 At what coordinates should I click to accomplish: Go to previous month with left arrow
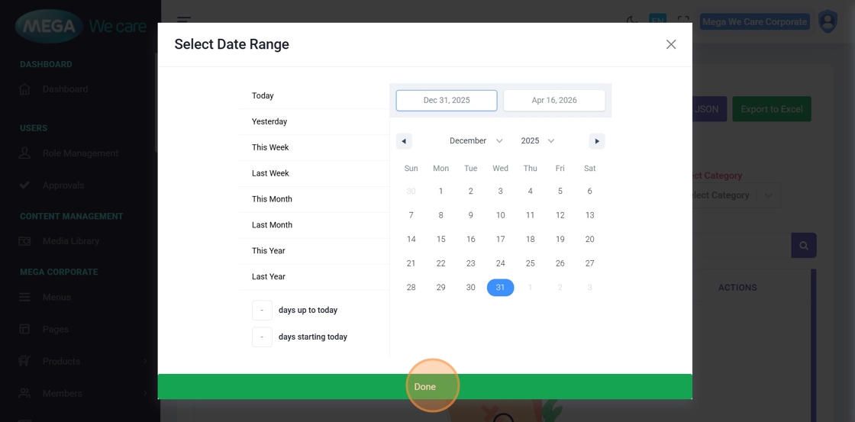[405, 141]
